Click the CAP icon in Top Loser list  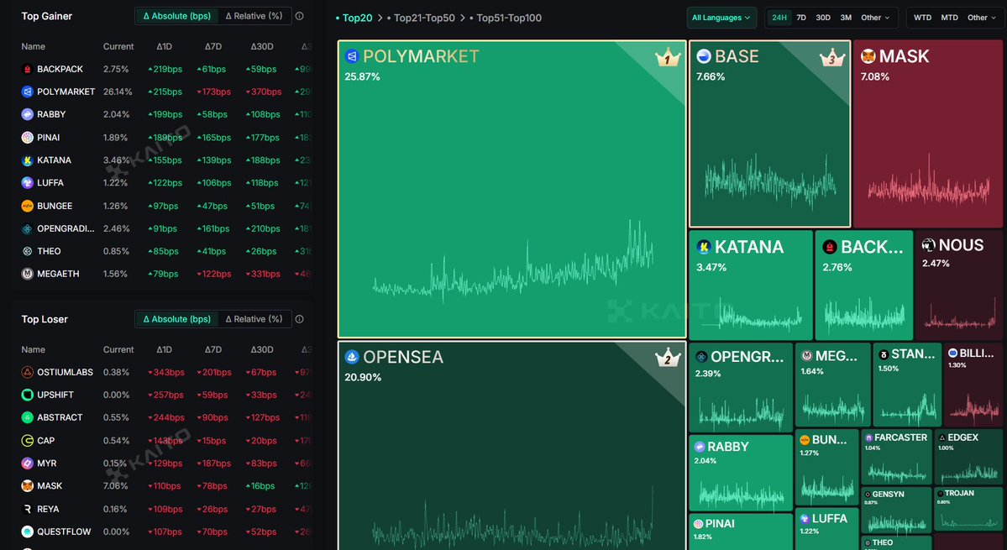(x=27, y=440)
